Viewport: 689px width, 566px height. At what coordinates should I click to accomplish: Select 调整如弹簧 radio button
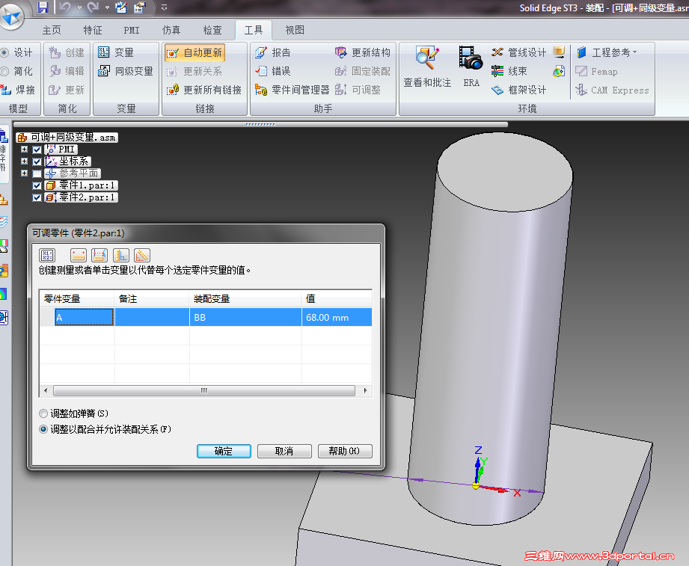(43, 413)
